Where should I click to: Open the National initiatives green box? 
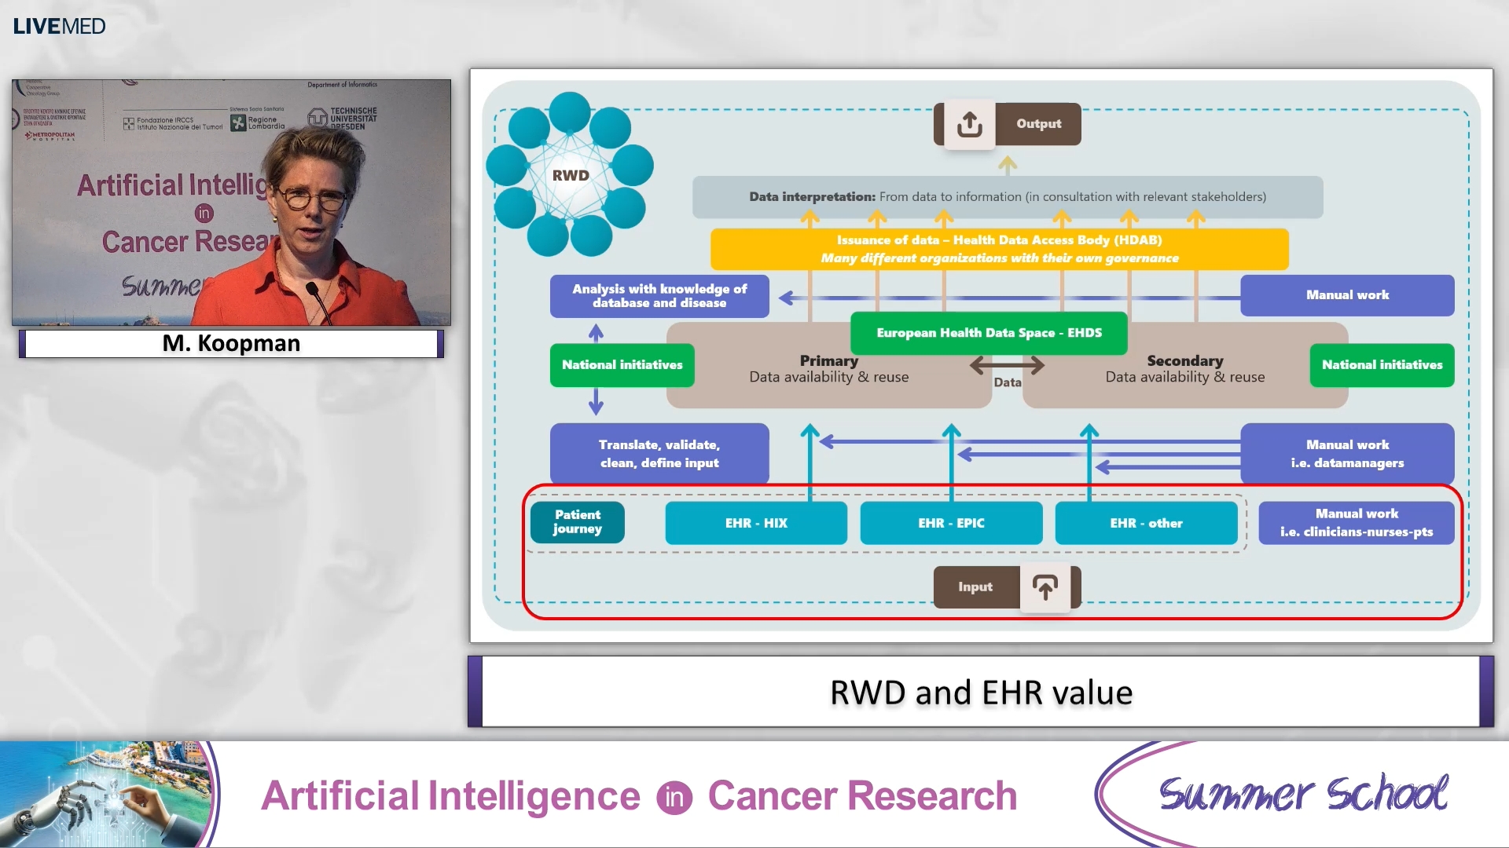coord(621,364)
